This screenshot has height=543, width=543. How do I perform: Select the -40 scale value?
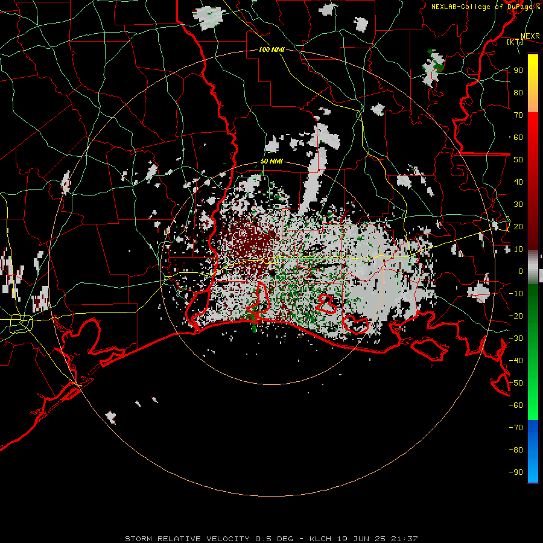coord(516,361)
